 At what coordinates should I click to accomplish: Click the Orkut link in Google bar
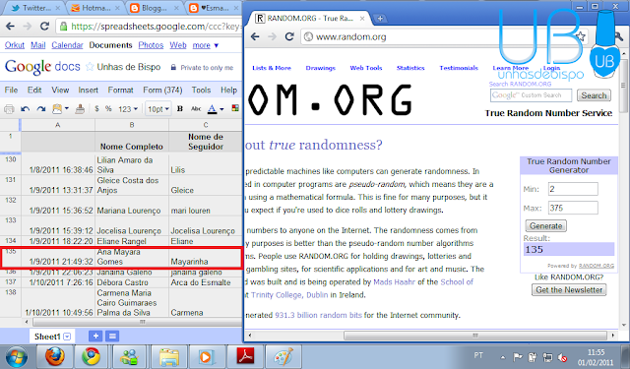point(15,45)
